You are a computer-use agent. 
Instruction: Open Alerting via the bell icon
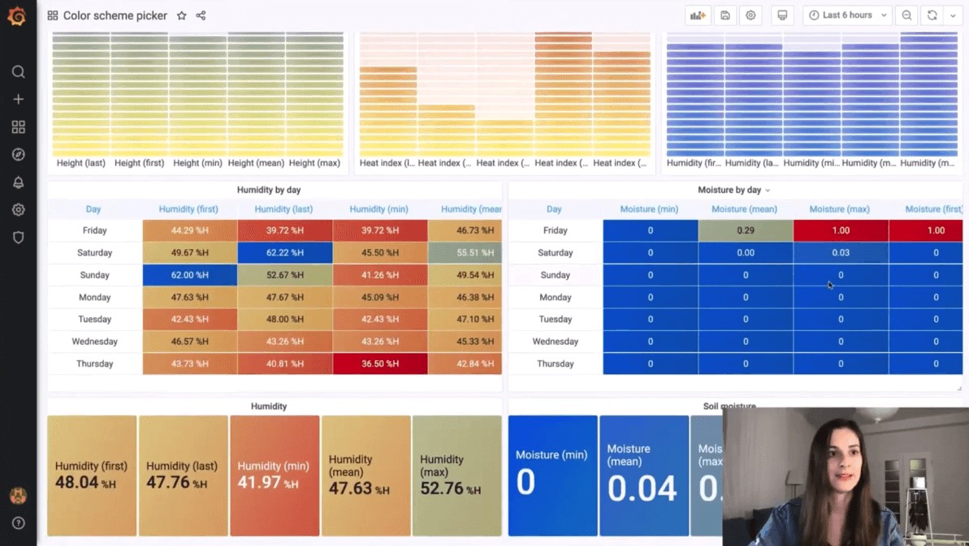(18, 182)
